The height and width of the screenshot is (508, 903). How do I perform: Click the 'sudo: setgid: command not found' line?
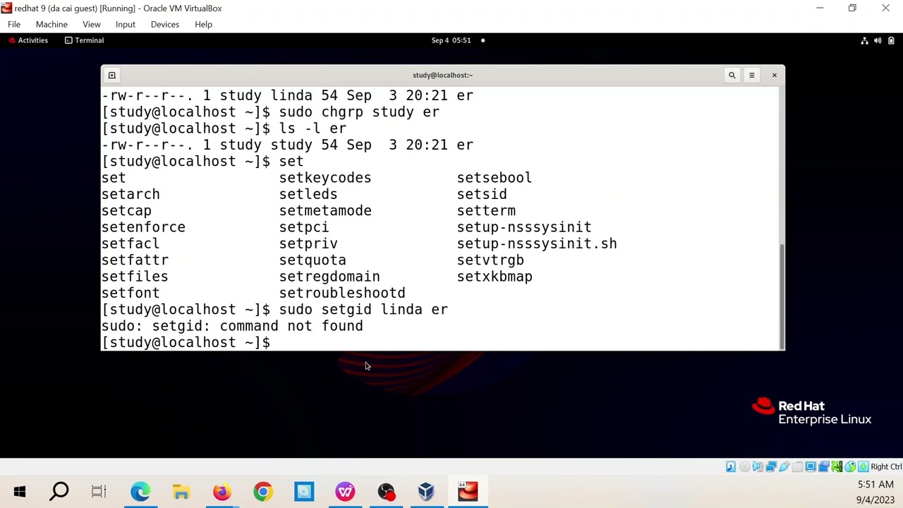(x=232, y=326)
